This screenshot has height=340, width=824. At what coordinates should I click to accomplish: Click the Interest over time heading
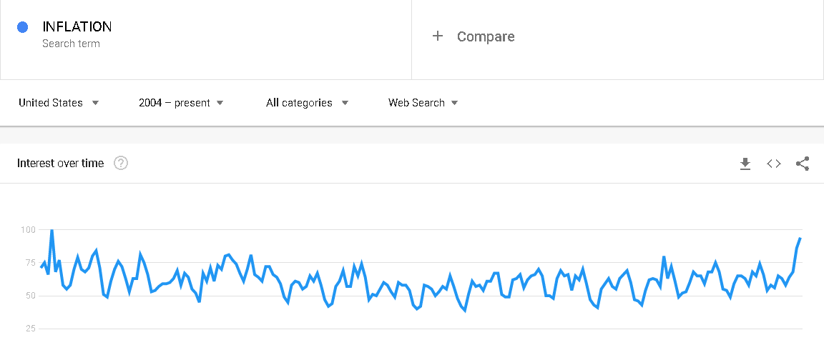60,163
